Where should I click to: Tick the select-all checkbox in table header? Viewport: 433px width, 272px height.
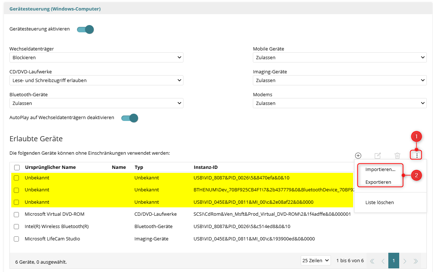[x=17, y=167]
